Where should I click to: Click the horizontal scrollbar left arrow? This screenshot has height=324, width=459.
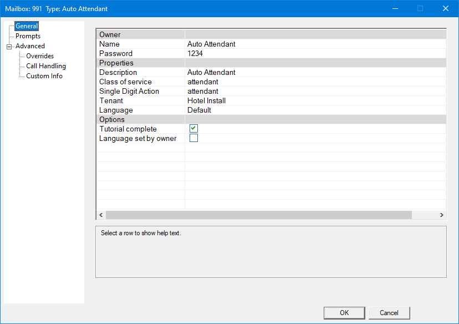[x=101, y=215]
